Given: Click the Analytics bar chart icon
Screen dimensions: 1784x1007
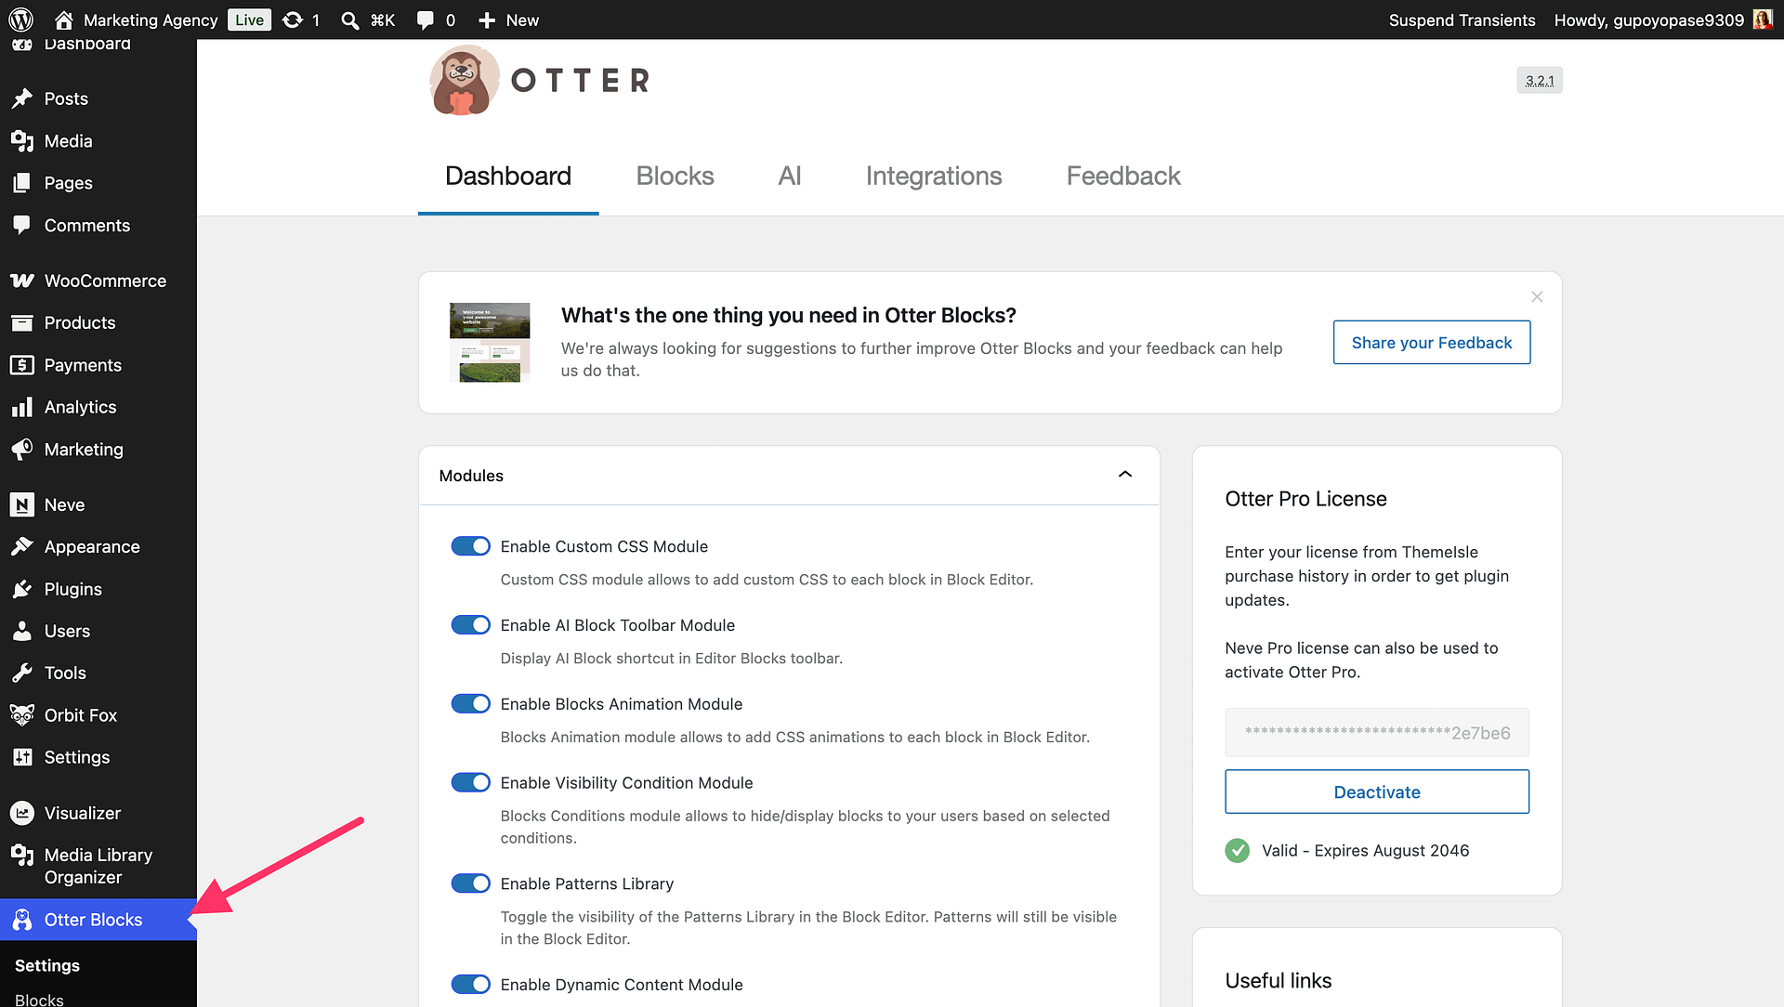Looking at the screenshot, I should (22, 407).
